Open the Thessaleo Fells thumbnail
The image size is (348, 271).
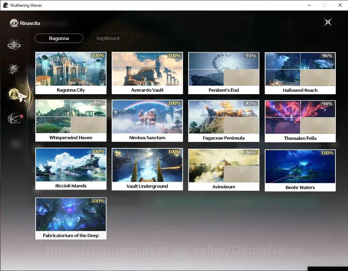300,121
